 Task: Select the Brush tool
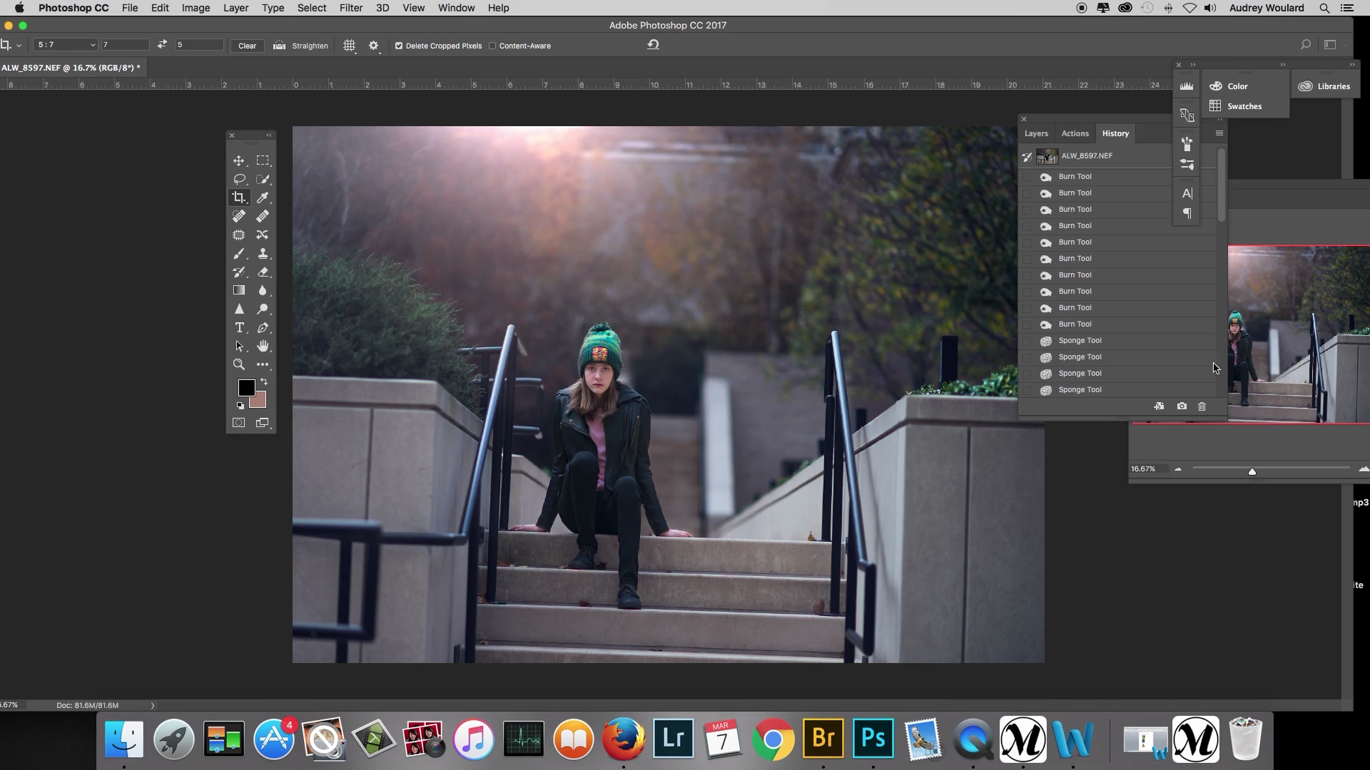pos(239,253)
